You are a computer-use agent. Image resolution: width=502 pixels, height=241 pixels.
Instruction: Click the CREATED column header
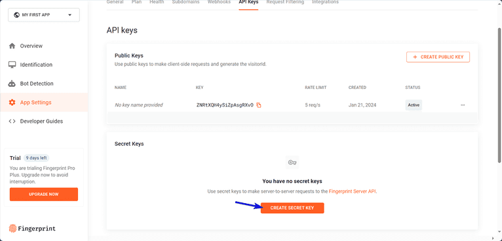point(357,88)
